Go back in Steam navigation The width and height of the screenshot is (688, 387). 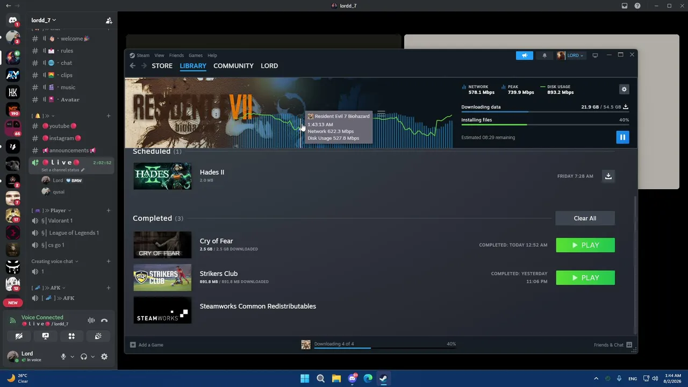click(x=133, y=66)
